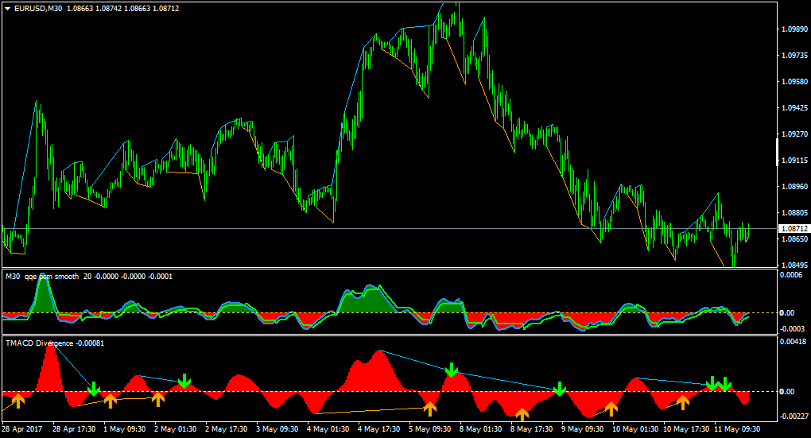Click green down arrow atop the 5 May histogram peak

point(452,370)
